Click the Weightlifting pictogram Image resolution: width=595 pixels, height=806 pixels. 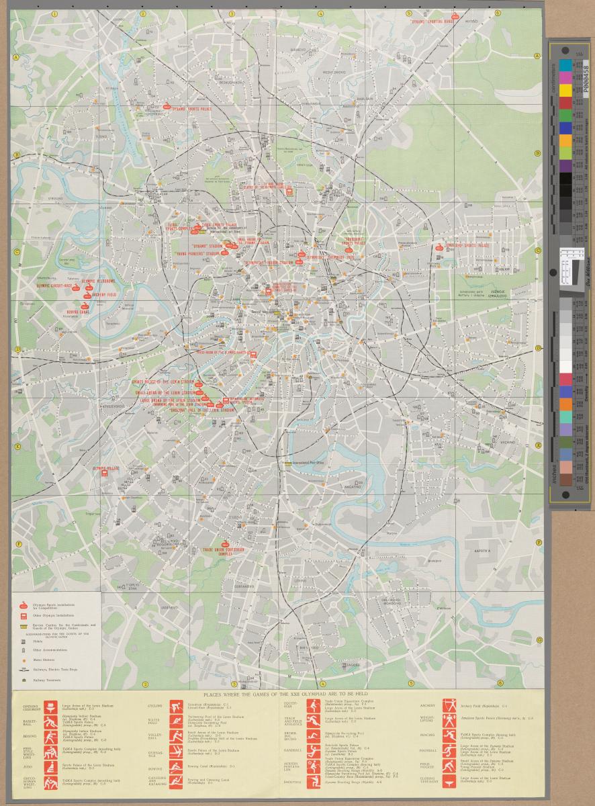[448, 721]
